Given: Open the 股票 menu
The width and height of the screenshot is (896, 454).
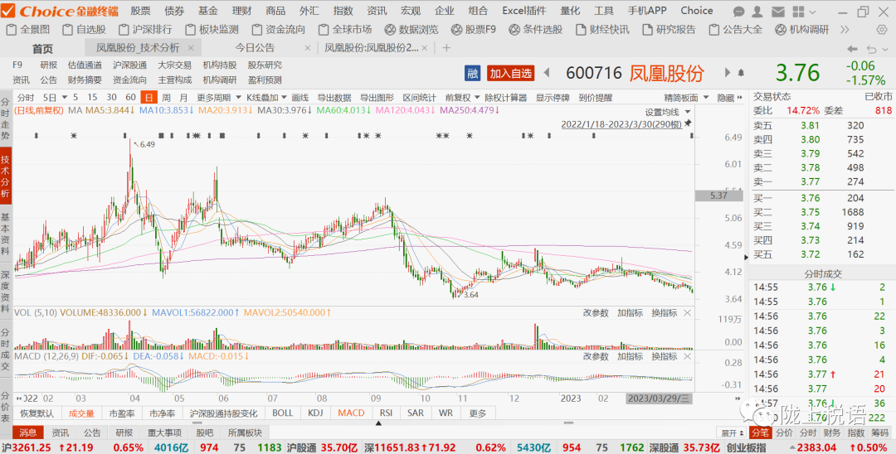Looking at the screenshot, I should (x=140, y=11).
